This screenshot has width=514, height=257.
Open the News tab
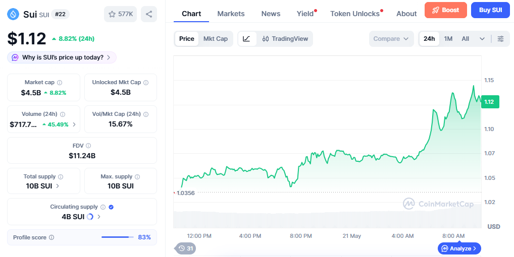tap(271, 14)
